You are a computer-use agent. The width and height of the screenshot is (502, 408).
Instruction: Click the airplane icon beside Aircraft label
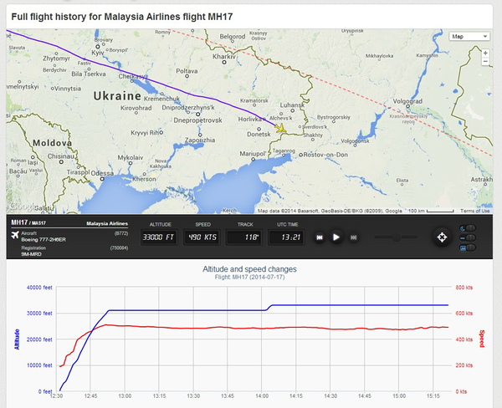pos(15,235)
